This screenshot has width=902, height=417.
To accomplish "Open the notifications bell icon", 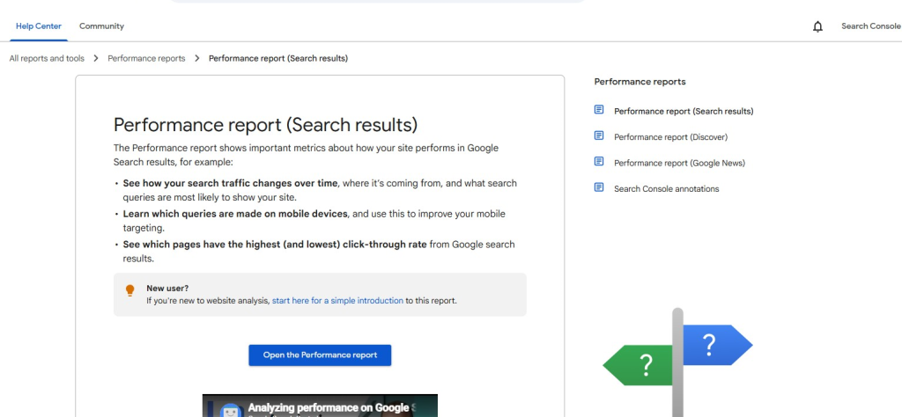I will point(817,26).
